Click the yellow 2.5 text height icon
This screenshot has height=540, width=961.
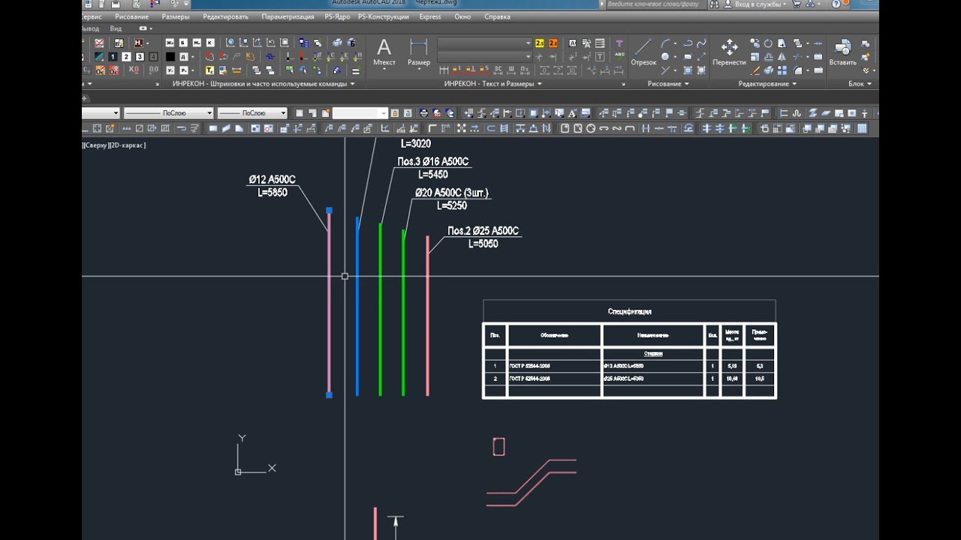pos(540,43)
